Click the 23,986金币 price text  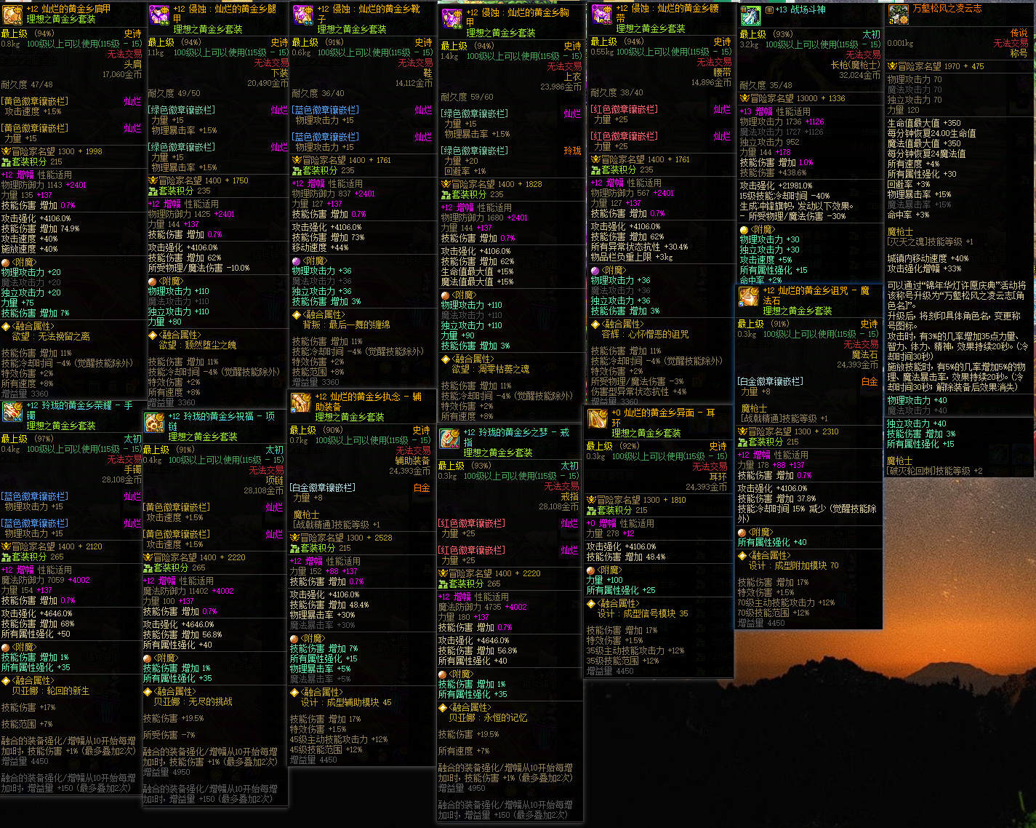(561, 87)
